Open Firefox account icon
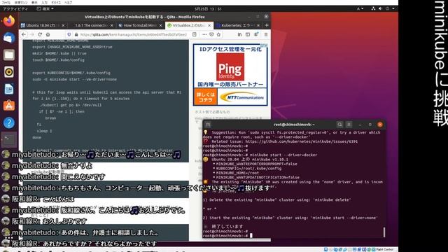 coord(256,34)
